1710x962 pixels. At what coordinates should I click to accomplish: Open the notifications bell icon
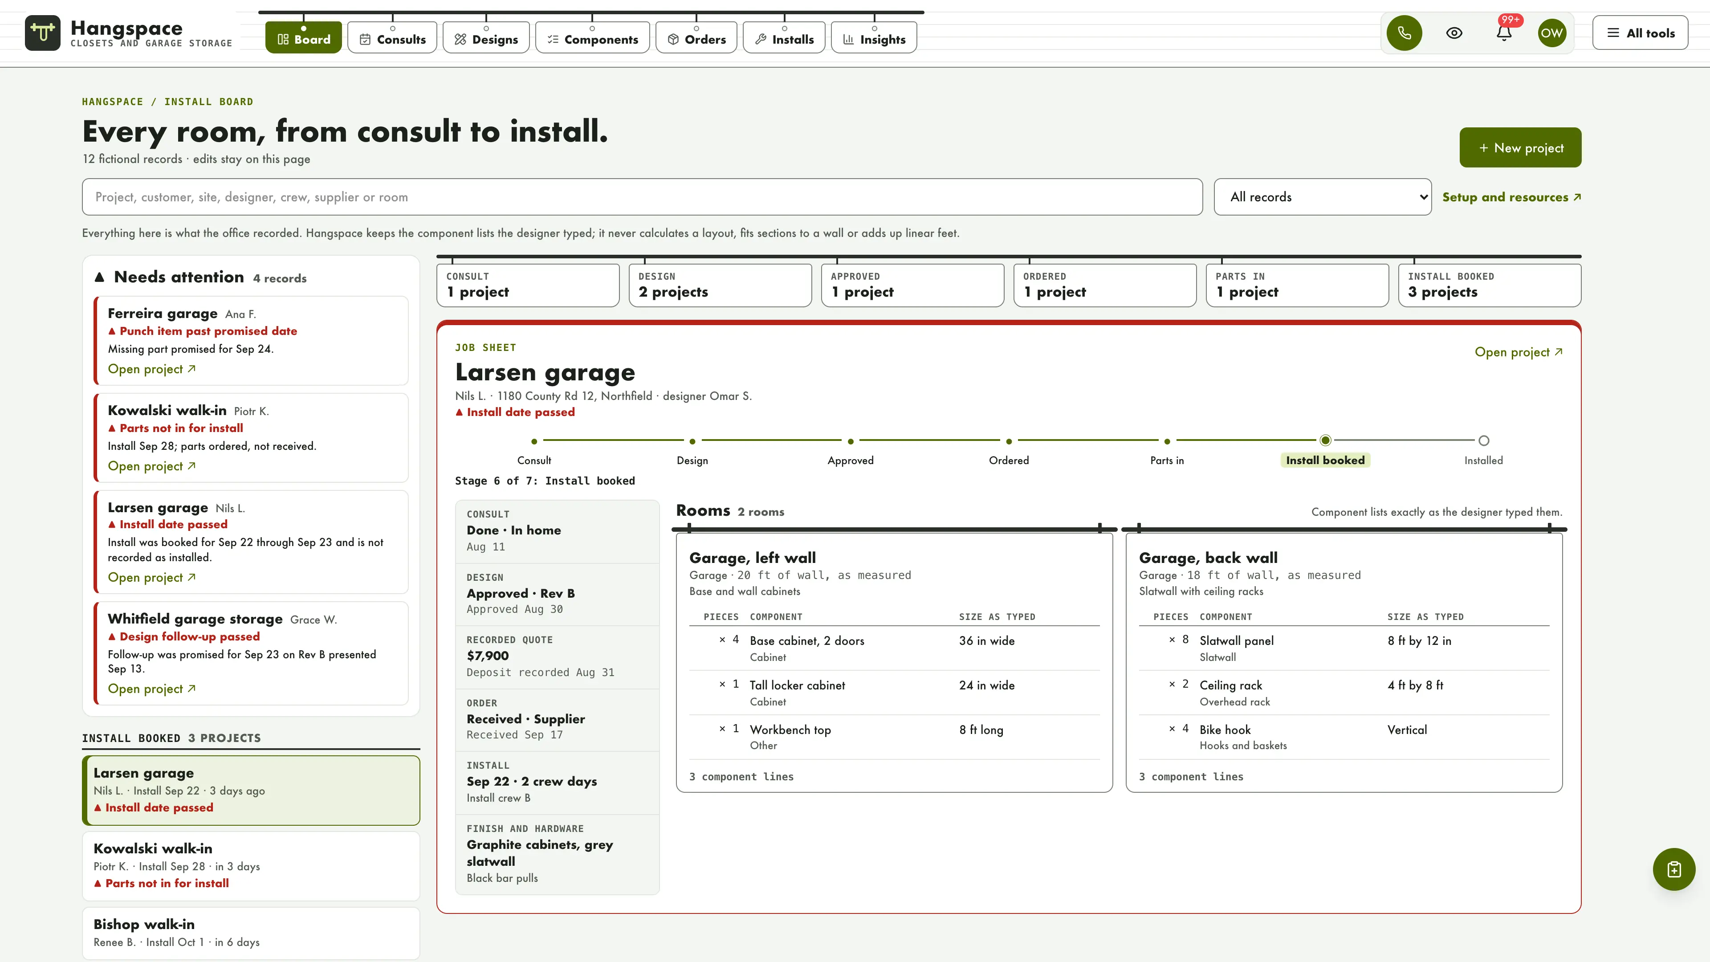click(1503, 33)
